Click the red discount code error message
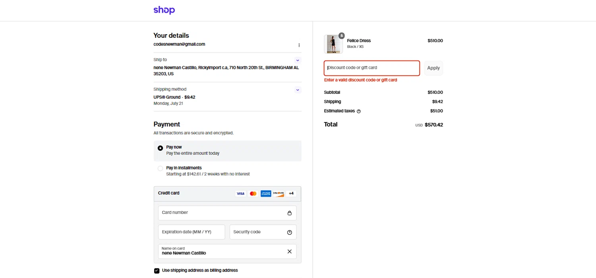Image resolution: width=596 pixels, height=278 pixels. point(360,80)
